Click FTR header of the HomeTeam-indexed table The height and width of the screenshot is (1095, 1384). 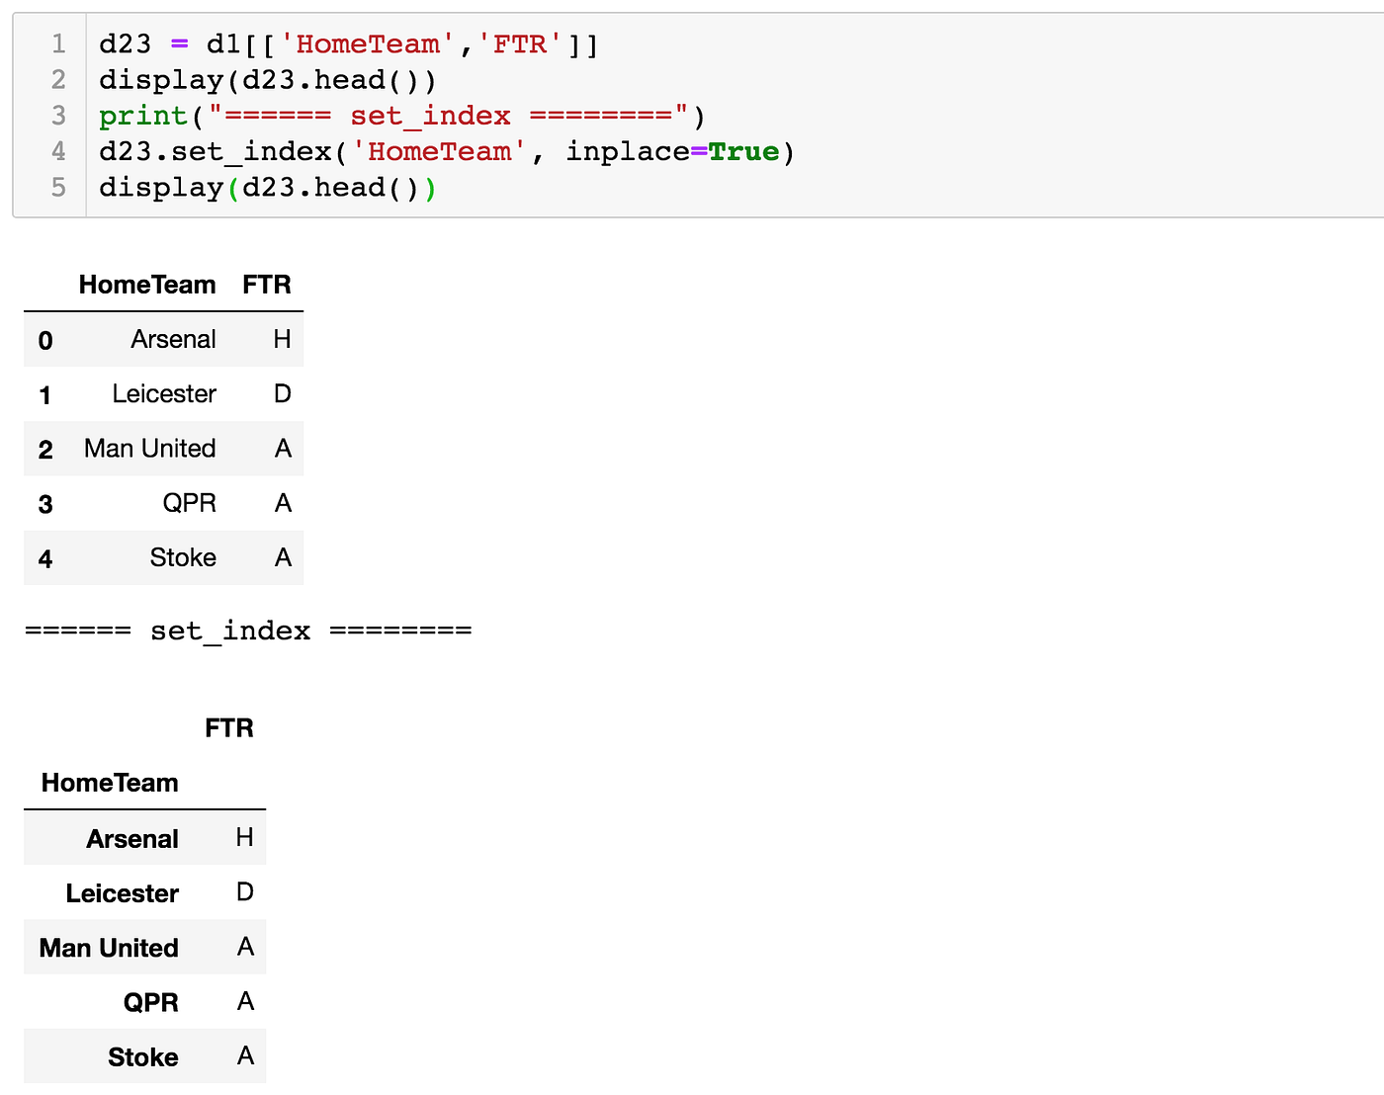click(229, 728)
